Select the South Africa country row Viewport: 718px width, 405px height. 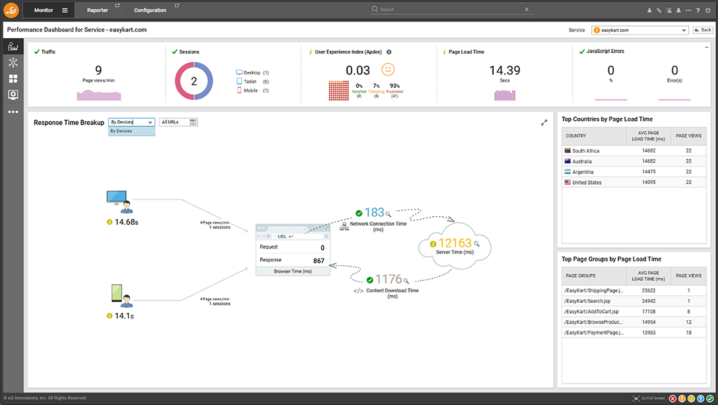[x=634, y=151]
